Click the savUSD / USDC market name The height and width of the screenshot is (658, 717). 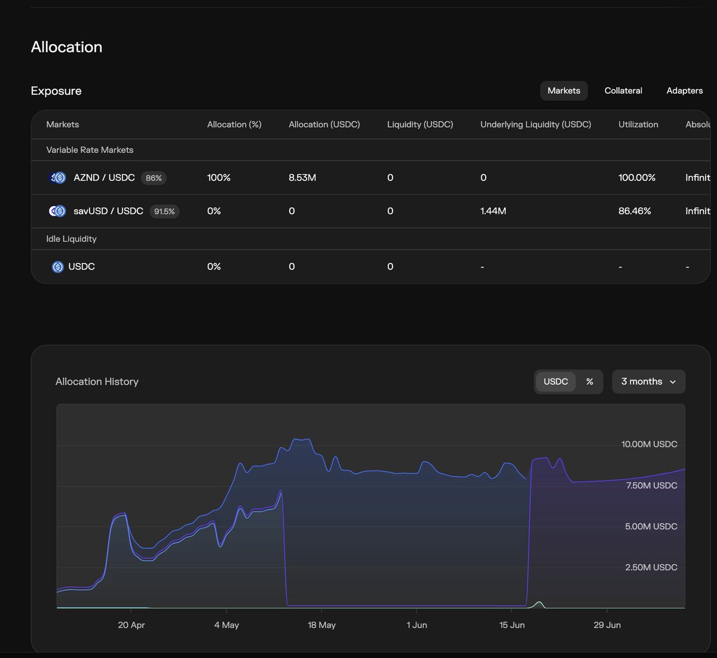108,211
